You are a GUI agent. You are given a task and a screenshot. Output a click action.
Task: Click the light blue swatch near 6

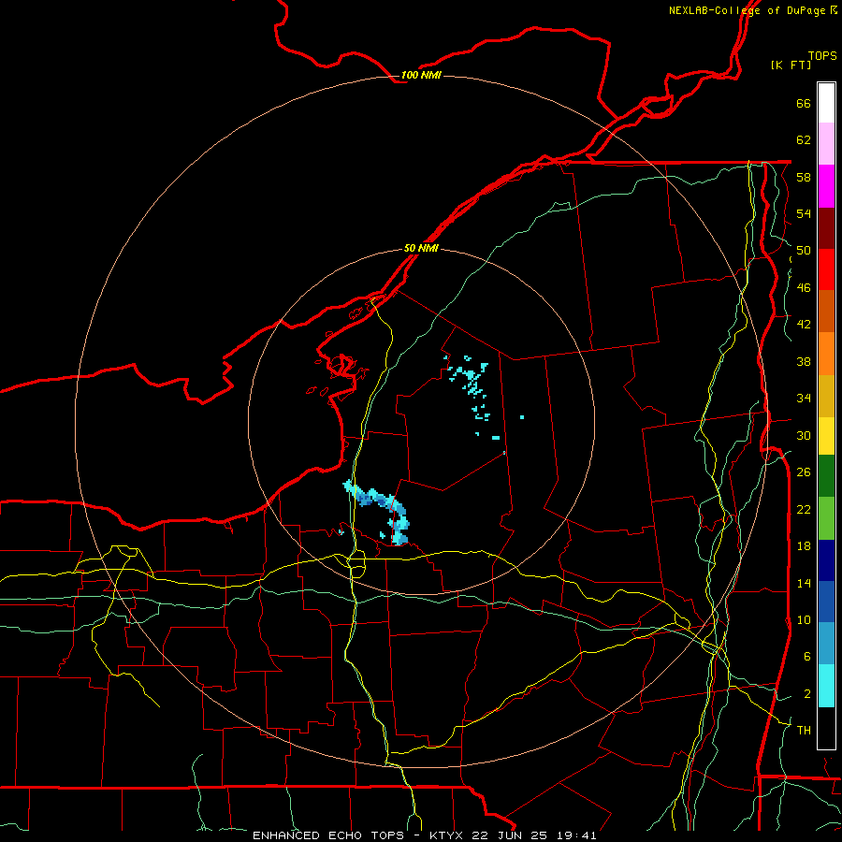pos(826,644)
